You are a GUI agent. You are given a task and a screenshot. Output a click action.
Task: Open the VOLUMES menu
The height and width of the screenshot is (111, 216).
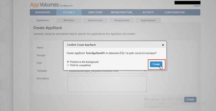point(69,12)
